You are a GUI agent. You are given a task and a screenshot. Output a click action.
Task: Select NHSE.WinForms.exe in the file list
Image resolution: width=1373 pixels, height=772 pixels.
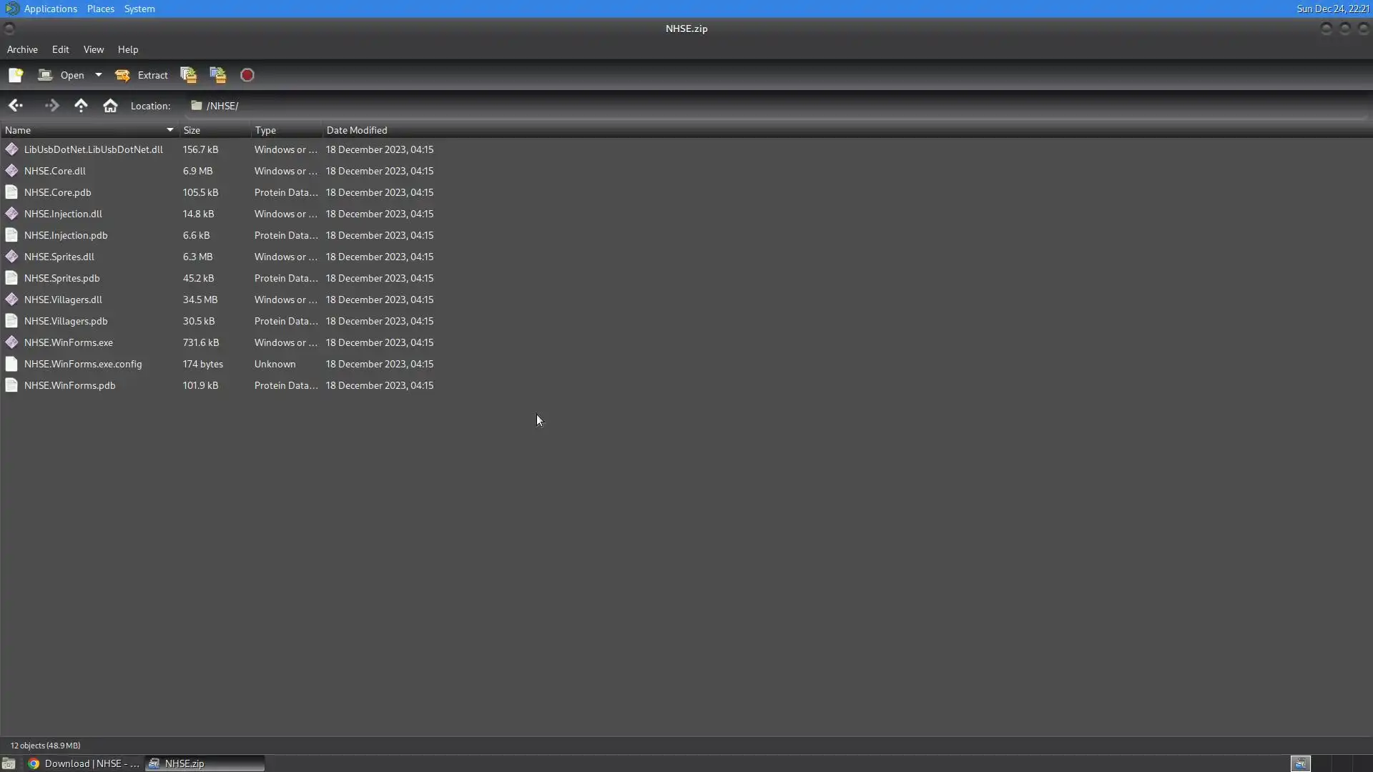point(69,342)
